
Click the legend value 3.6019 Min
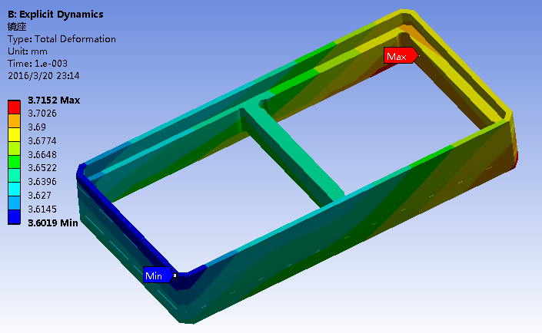[53, 223]
